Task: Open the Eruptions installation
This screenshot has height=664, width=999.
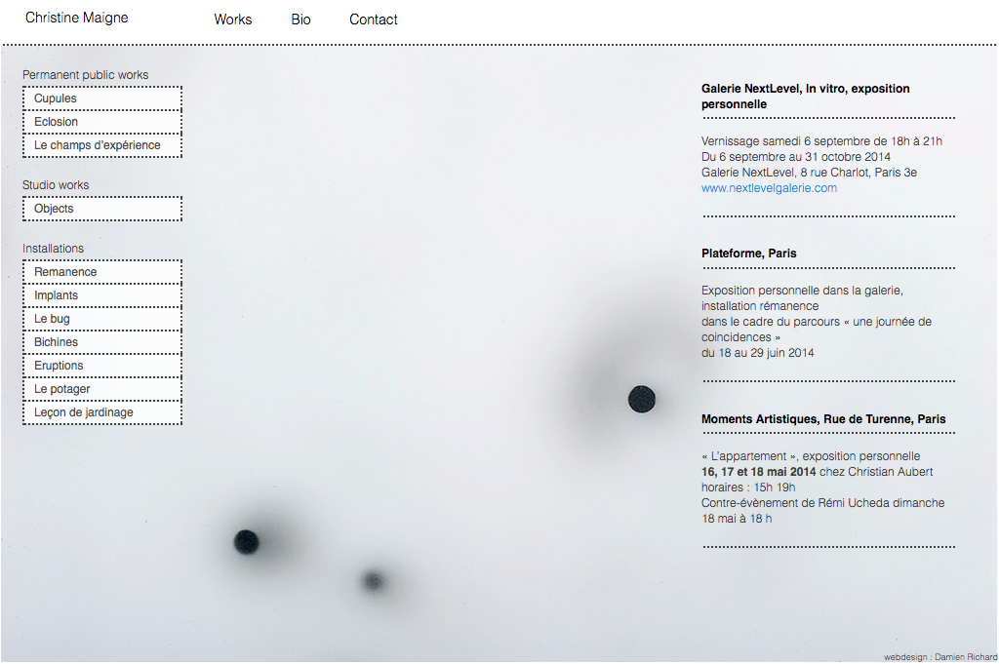Action: click(x=102, y=366)
